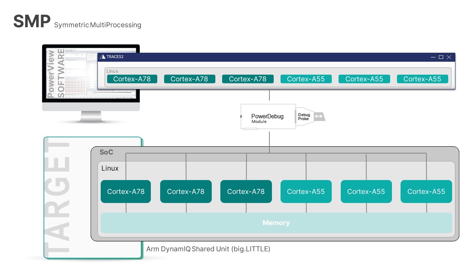474x271 pixels.
Task: Click the TRACE32 triangle logo icon
Action: point(103,57)
